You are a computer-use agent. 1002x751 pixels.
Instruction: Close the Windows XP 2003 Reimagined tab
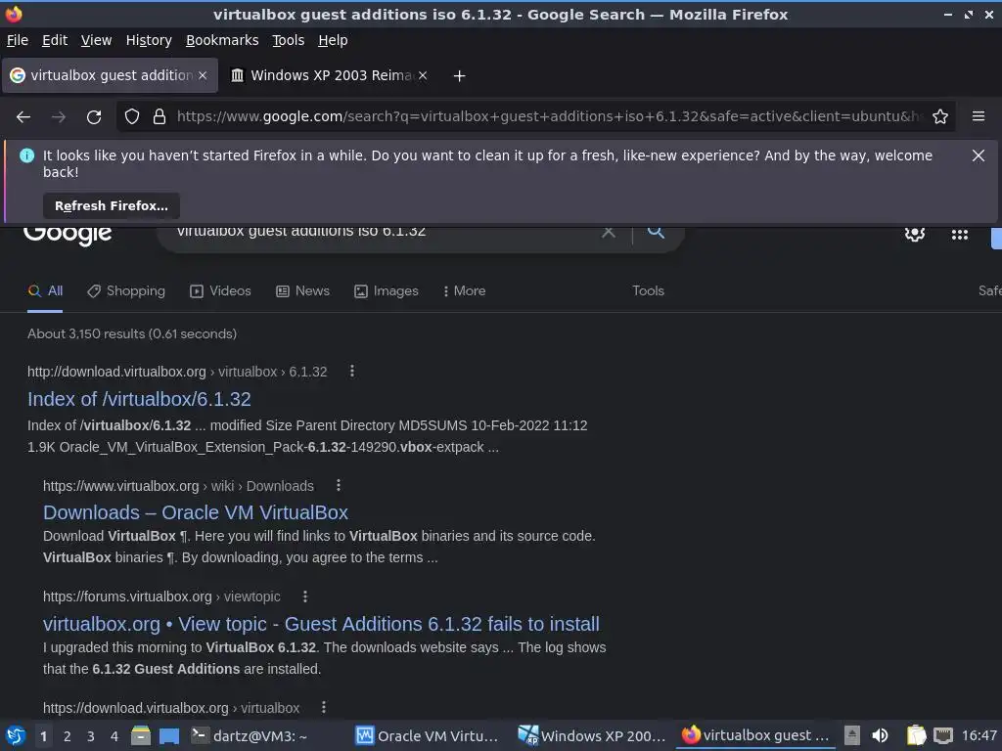[x=423, y=75]
